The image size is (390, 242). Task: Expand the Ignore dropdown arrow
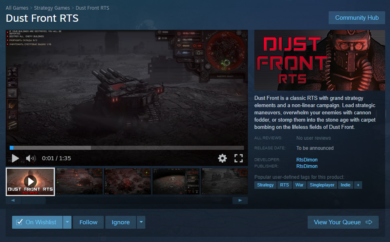click(141, 222)
